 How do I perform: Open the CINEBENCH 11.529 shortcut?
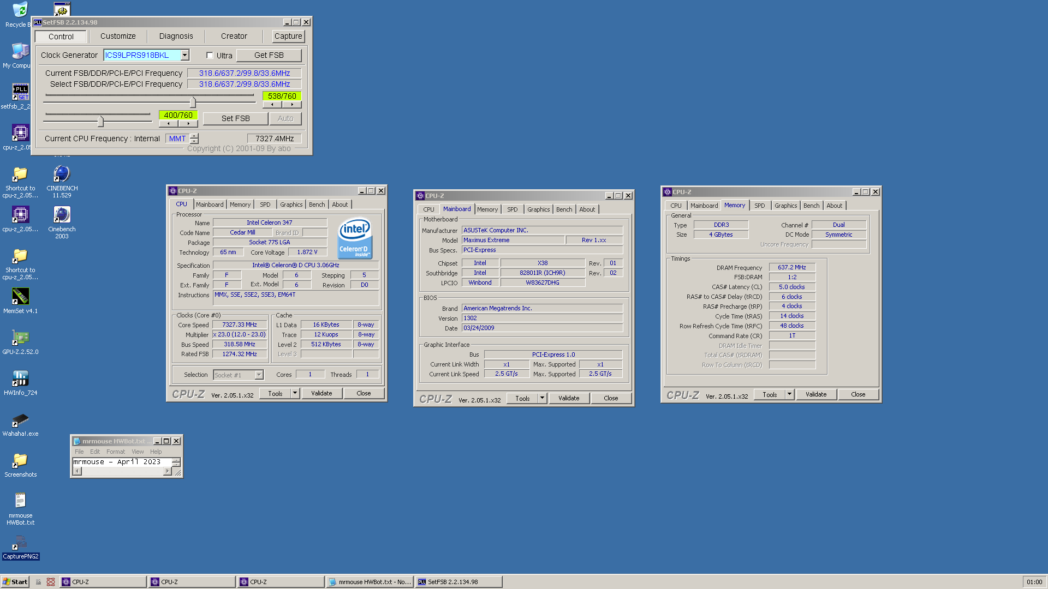point(62,174)
